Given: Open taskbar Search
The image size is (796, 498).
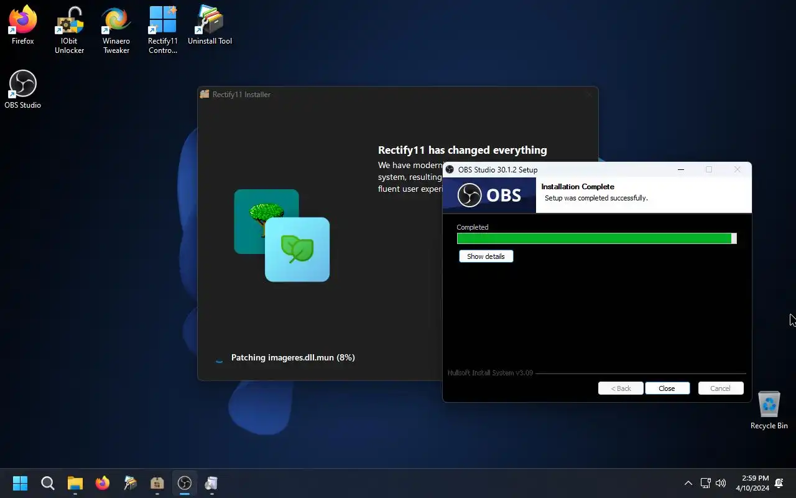Looking at the screenshot, I should (48, 483).
